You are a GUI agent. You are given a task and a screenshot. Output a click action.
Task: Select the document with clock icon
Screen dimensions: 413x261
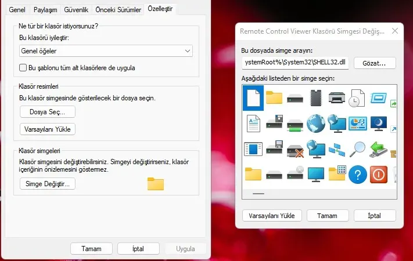357,97
